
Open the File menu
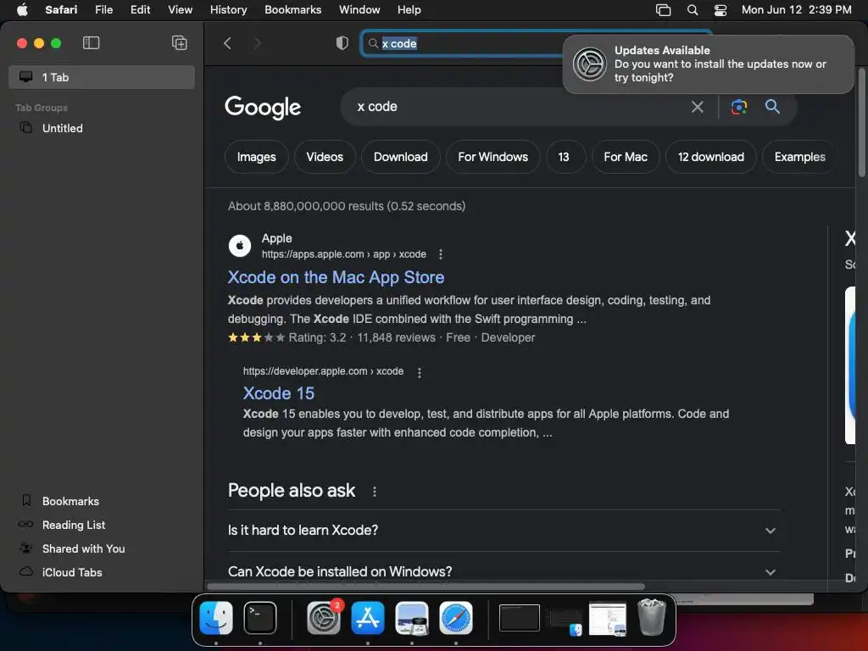point(103,10)
